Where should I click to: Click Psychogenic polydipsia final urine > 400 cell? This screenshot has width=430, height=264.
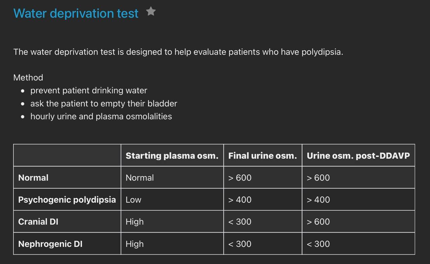click(x=263, y=200)
